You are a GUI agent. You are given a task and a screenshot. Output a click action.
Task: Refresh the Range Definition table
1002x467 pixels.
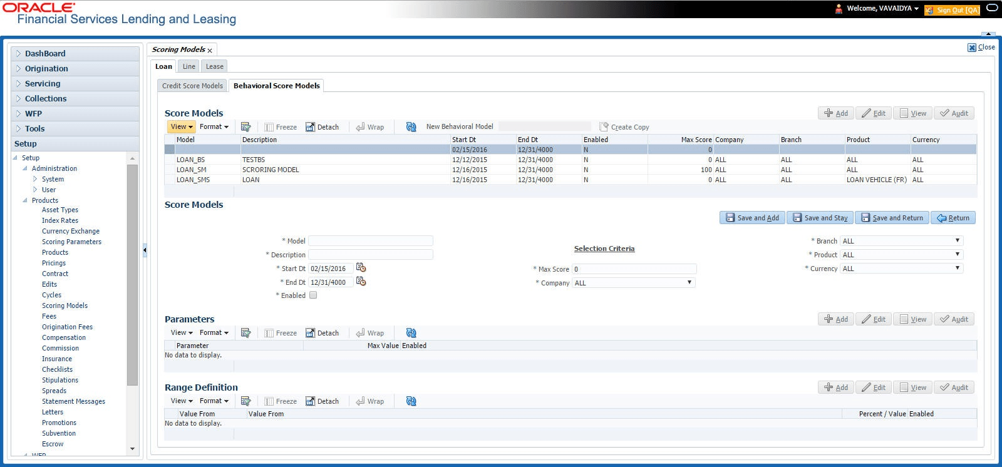(411, 401)
